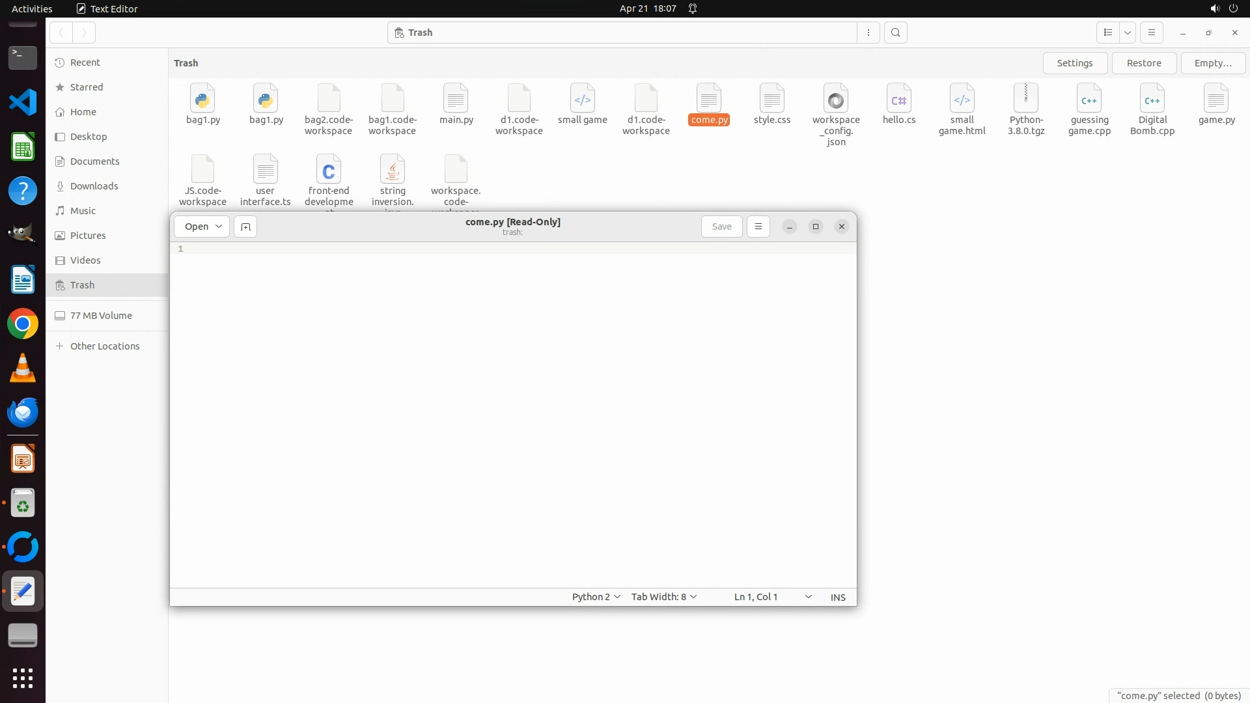
Task: Open Other Locations in the sidebar
Action: pos(105,346)
